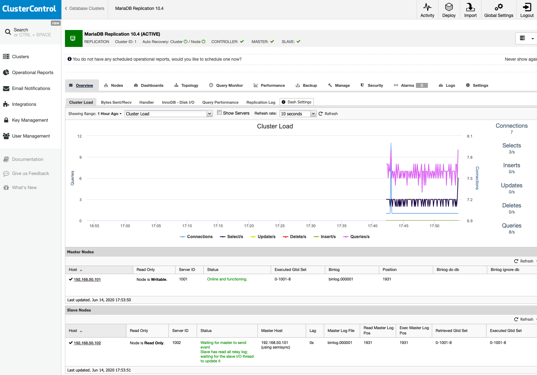The height and width of the screenshot is (375, 537).
Task: Open the Showing Range 1 Hour Ago dropdown
Action: pos(110,114)
